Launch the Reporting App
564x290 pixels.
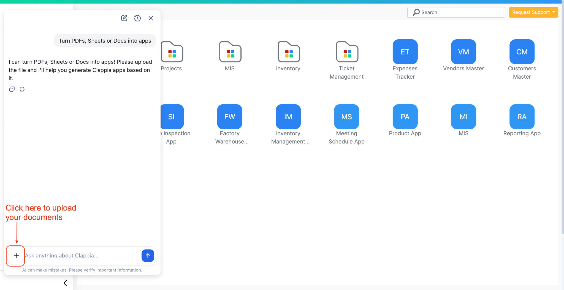point(522,117)
